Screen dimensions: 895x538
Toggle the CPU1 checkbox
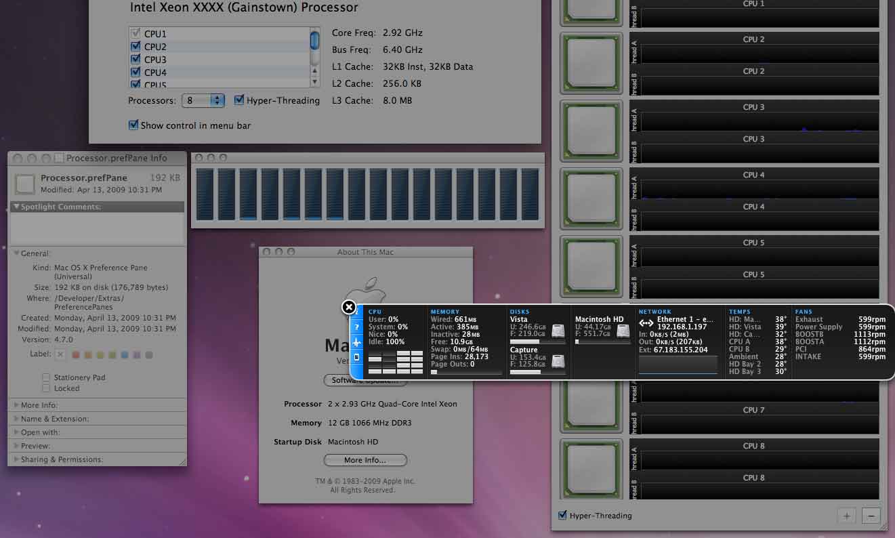135,33
